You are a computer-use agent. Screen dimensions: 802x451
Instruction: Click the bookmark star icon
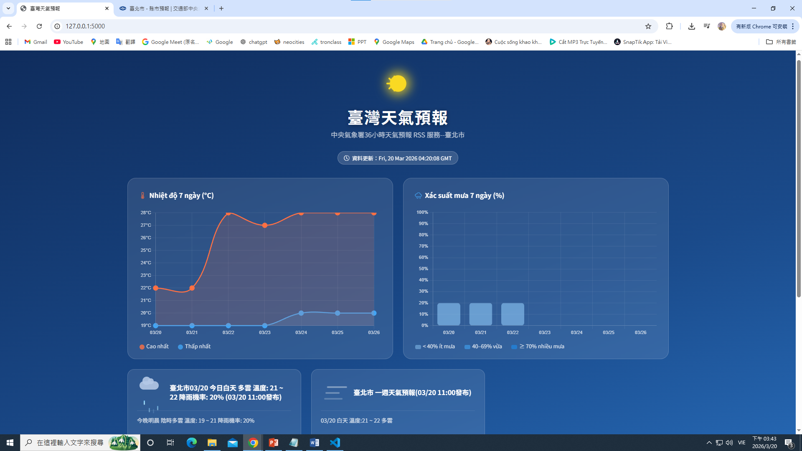(x=648, y=26)
